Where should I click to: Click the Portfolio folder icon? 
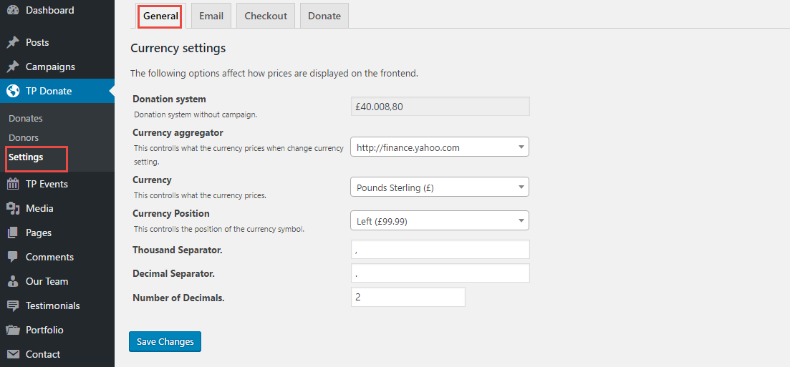click(x=13, y=330)
